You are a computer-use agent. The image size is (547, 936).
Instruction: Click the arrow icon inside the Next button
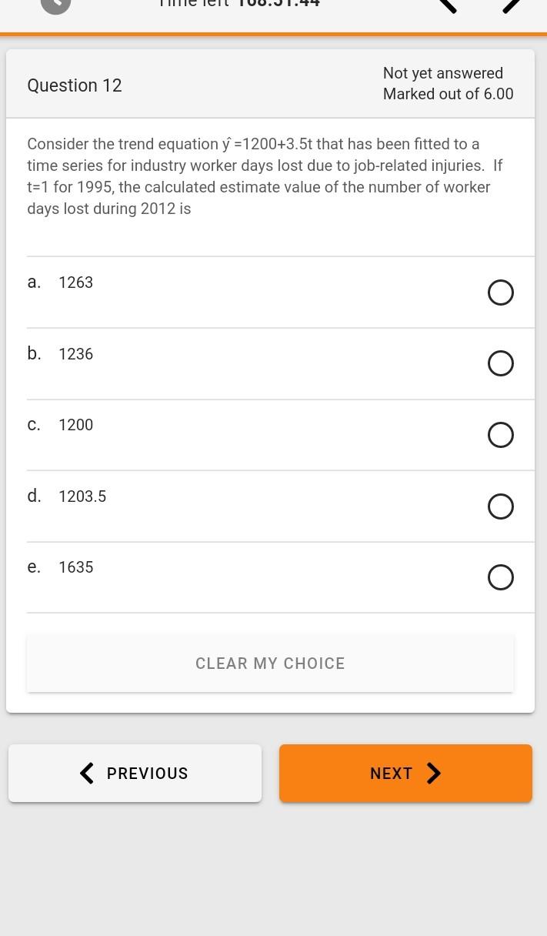[x=434, y=773]
